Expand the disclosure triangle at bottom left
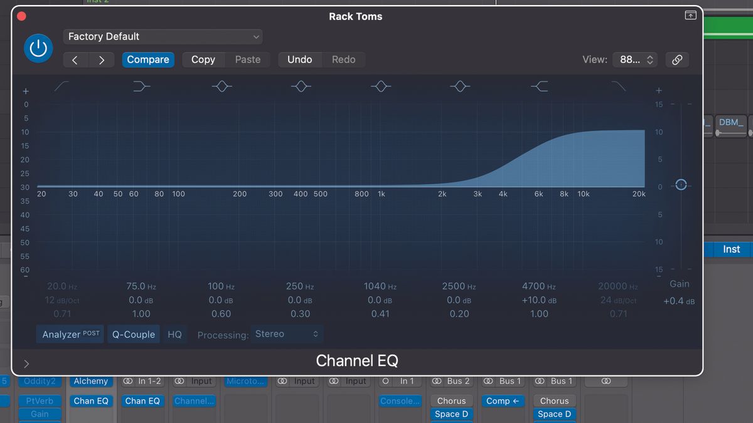 (x=26, y=362)
